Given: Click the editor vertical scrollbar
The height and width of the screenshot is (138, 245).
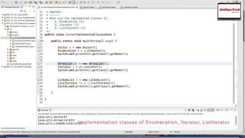Looking at the screenshot, I should [x=234, y=63].
